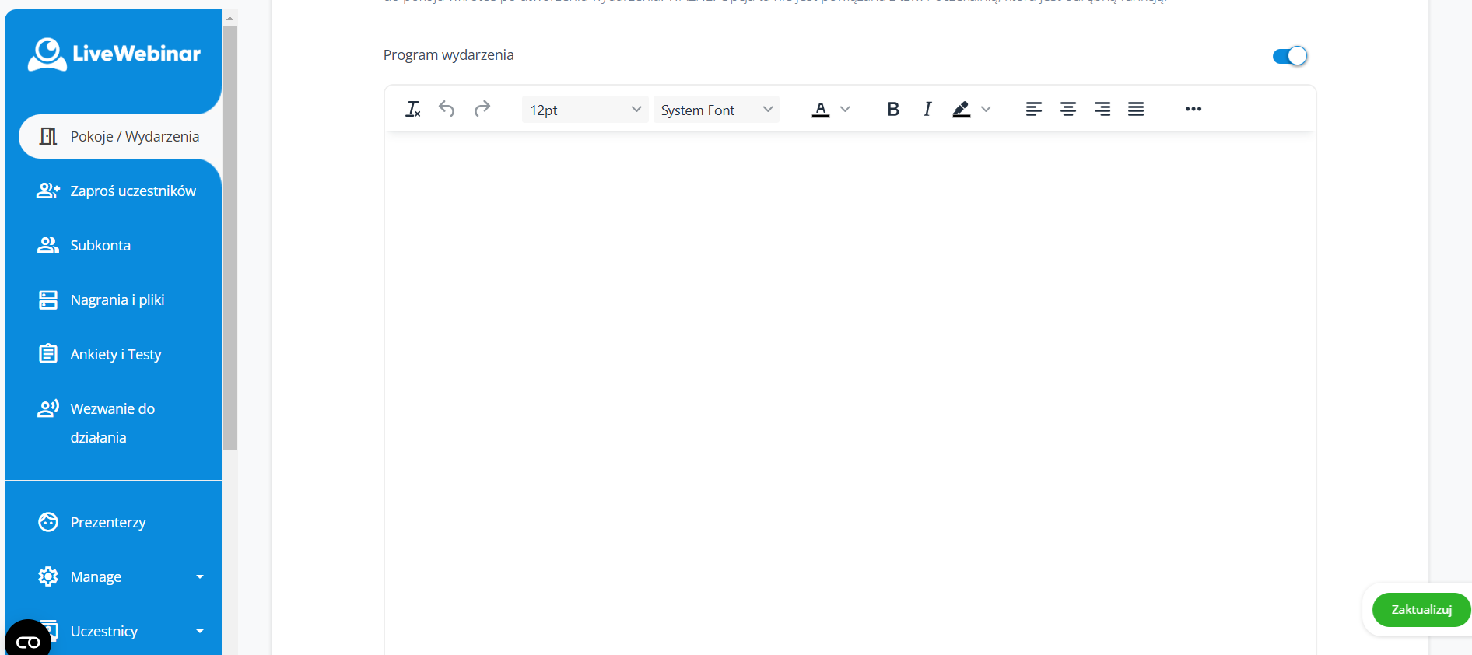The image size is (1472, 655).
Task: Center align the text
Action: (x=1067, y=110)
